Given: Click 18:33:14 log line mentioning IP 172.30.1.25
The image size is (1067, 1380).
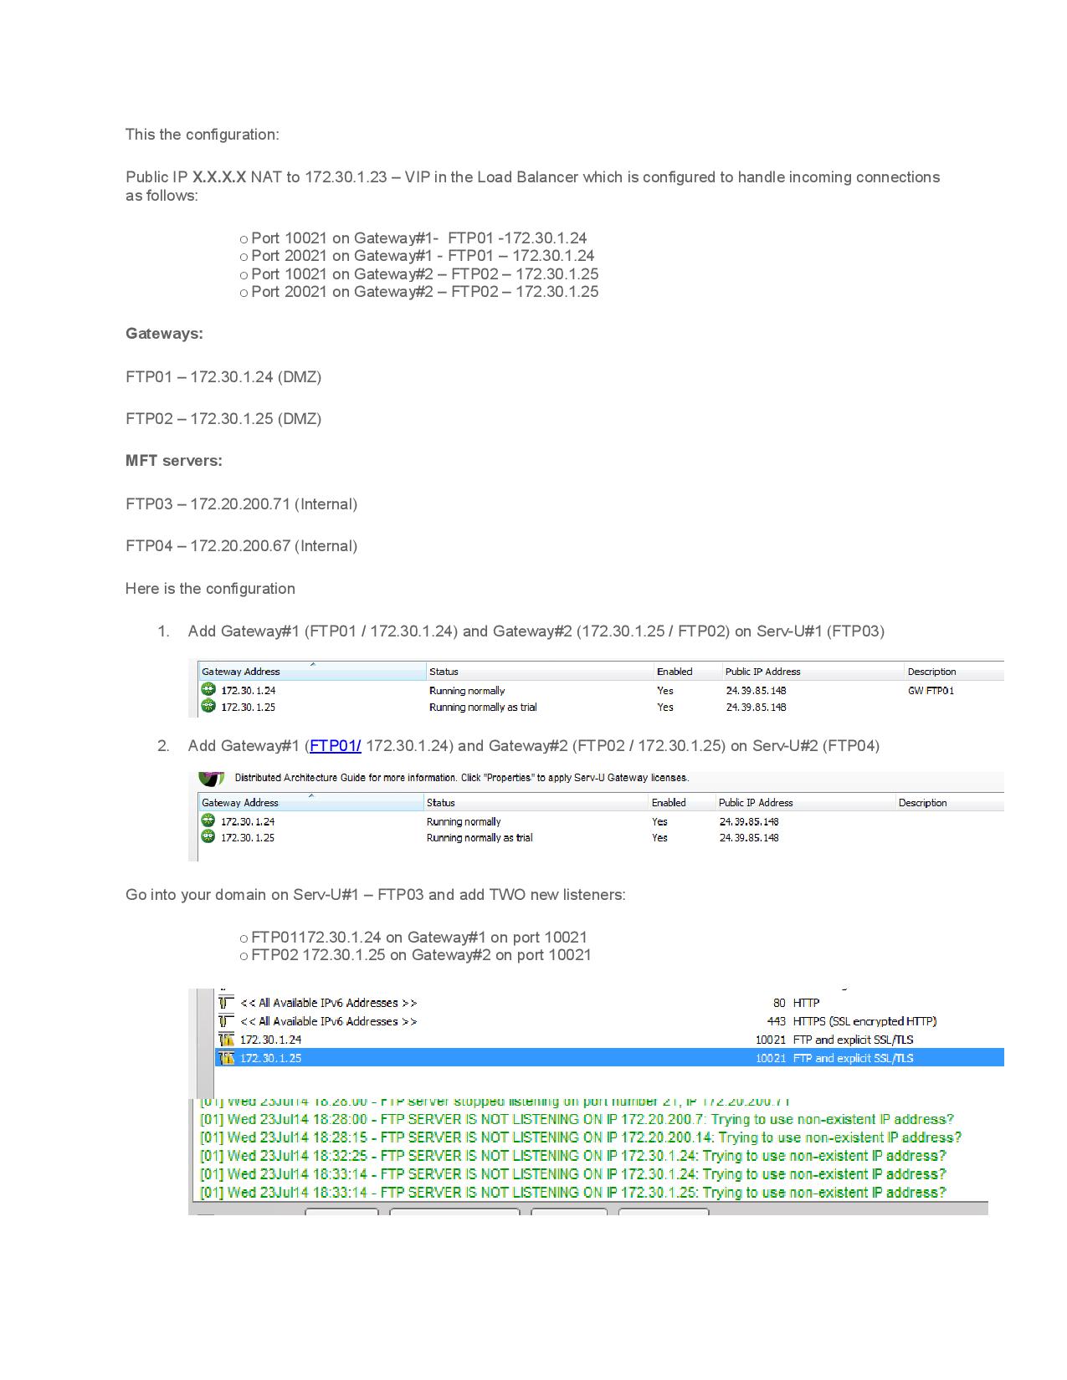Looking at the screenshot, I should pos(573,1193).
